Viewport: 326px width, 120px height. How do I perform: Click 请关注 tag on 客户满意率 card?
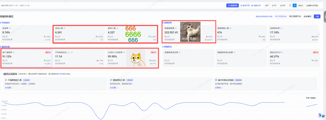(48, 53)
